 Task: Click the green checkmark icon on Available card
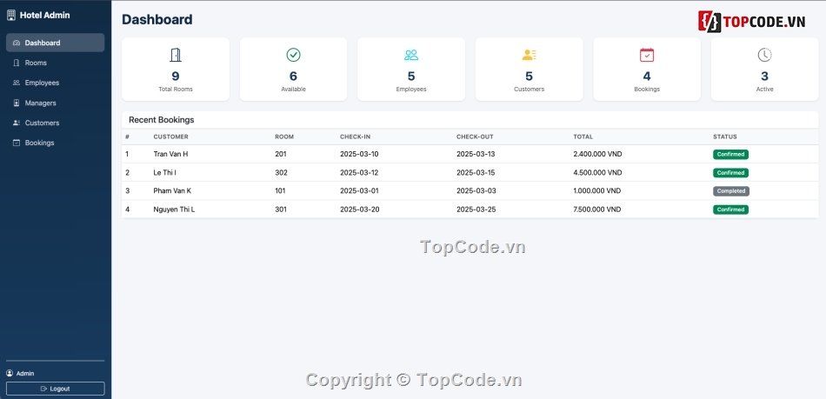point(293,55)
